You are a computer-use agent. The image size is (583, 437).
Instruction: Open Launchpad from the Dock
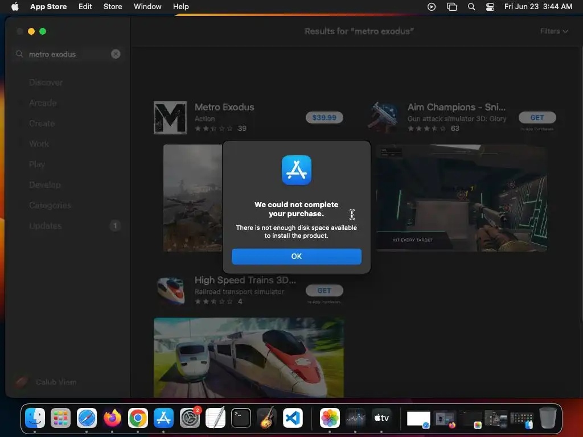pyautogui.click(x=60, y=418)
